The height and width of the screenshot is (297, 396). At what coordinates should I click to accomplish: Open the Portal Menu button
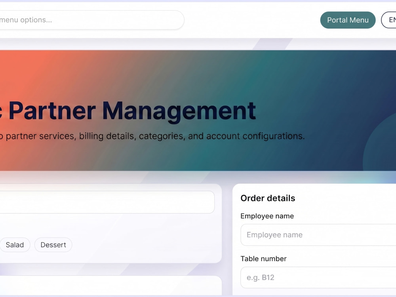point(348,20)
